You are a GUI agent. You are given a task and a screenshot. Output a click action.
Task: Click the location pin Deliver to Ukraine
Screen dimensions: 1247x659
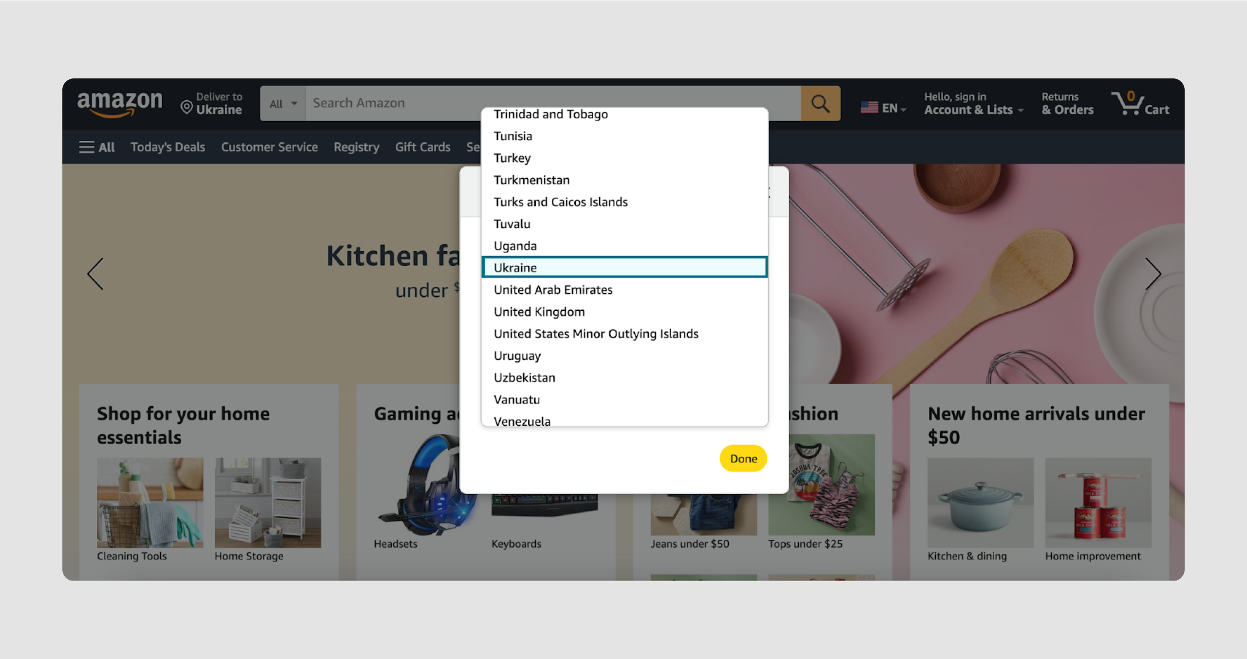(211, 103)
